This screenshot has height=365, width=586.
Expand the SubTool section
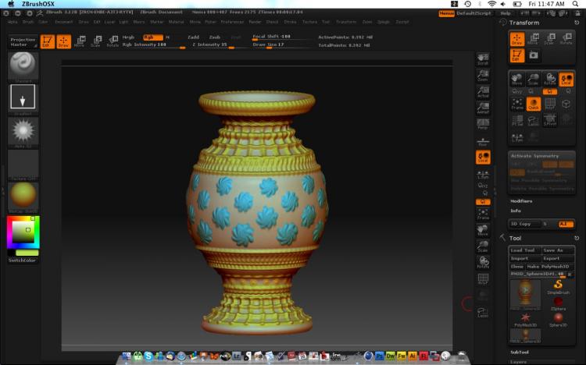[520, 353]
